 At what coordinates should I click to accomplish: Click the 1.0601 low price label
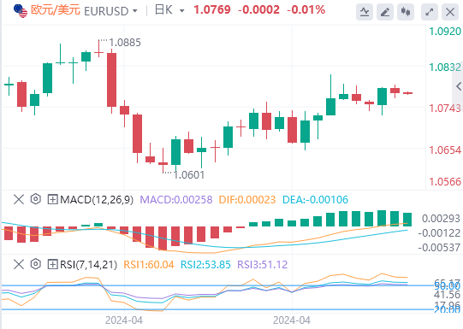click(188, 175)
